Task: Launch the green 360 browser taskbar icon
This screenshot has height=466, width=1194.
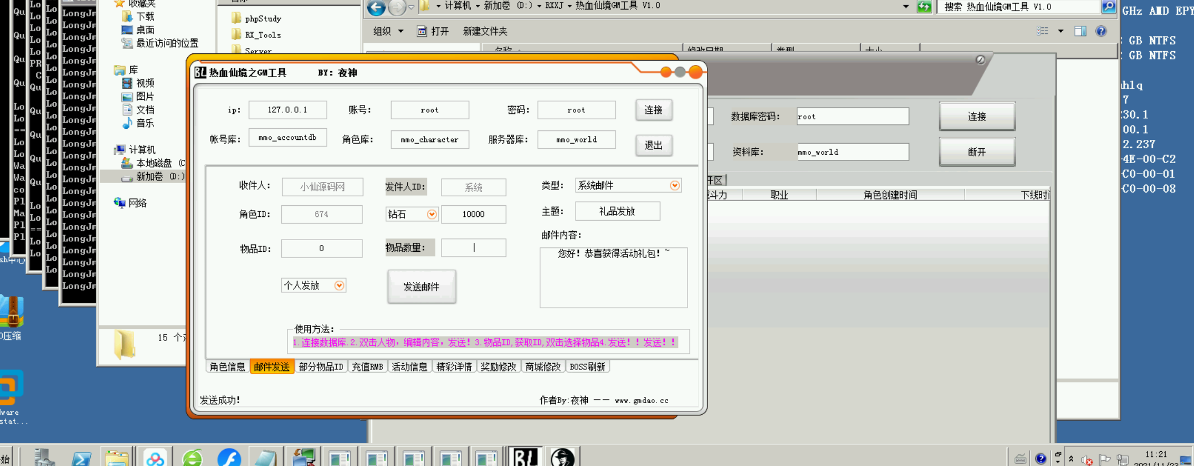Action: (192, 458)
